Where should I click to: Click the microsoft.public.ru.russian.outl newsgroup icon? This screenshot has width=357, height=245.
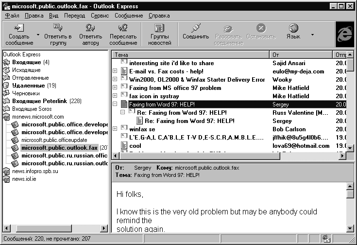(x=15, y=163)
